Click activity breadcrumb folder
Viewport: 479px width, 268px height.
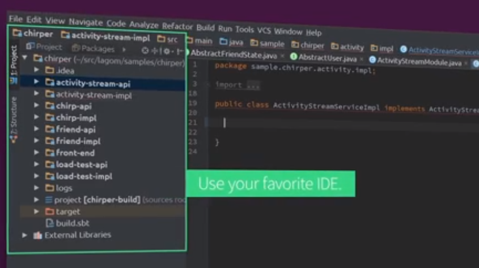point(347,47)
